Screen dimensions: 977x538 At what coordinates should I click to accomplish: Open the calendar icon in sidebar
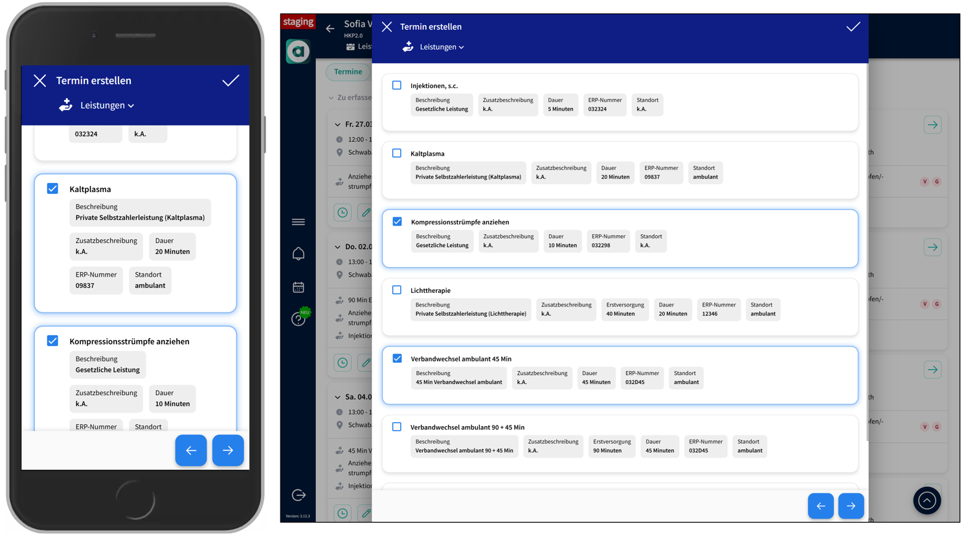[x=298, y=287]
